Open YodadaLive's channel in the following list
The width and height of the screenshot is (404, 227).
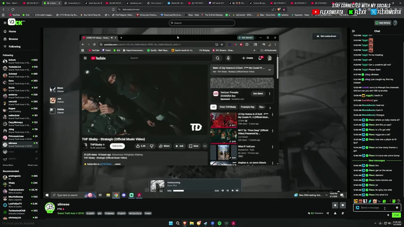pyautogui.click(x=20, y=68)
